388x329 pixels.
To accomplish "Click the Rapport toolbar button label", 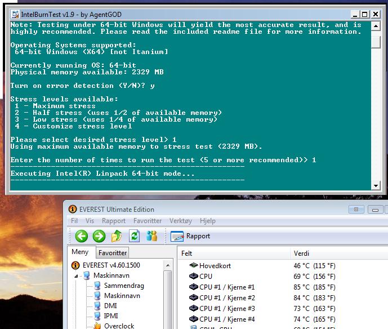I will click(198, 236).
